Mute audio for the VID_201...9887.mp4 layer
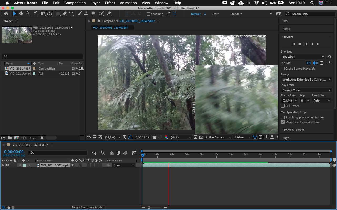This screenshot has height=210, width=337. click(x=7, y=165)
